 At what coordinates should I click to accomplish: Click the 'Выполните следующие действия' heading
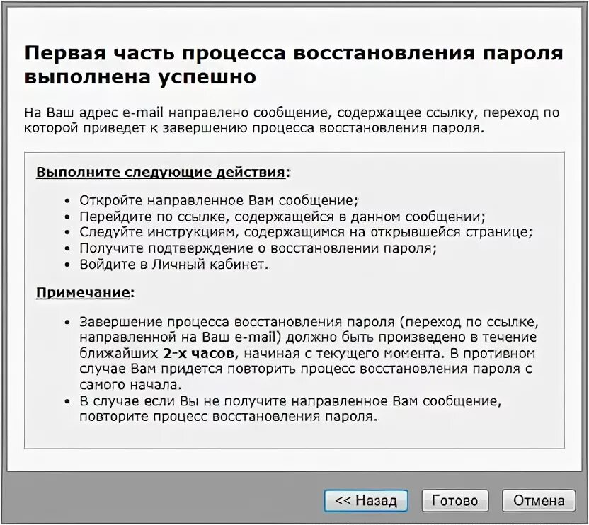[x=163, y=172]
